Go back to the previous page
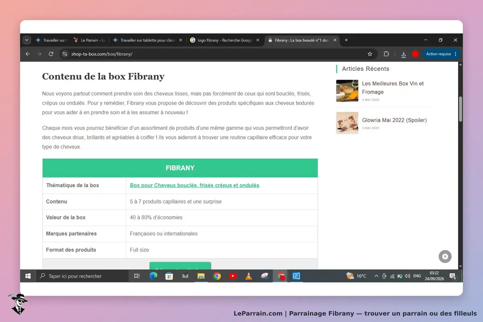This screenshot has width=483, height=322. pos(27,54)
